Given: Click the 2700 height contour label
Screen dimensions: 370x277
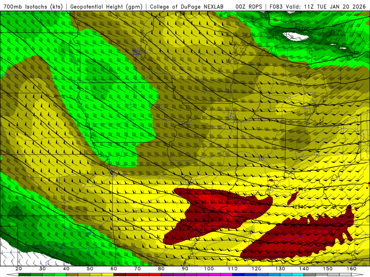Looking at the screenshot, I should point(303,29).
